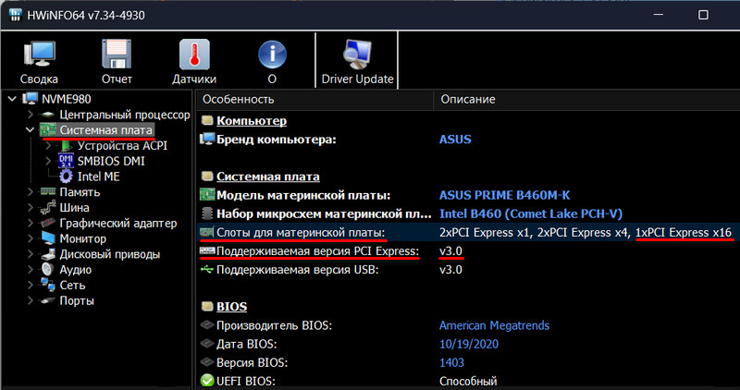
Task: Click the Память memory module icon
Action: tap(48, 191)
